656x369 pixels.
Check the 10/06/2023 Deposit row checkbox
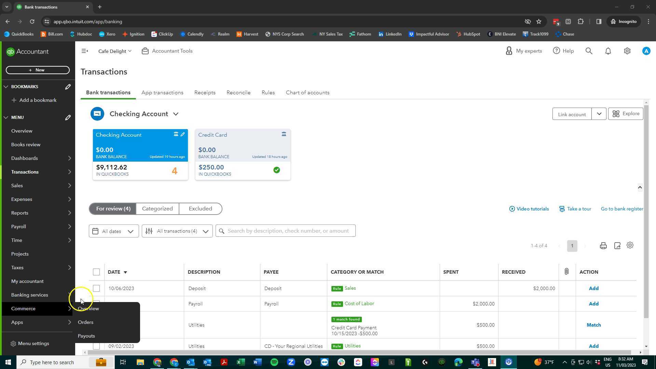96,288
